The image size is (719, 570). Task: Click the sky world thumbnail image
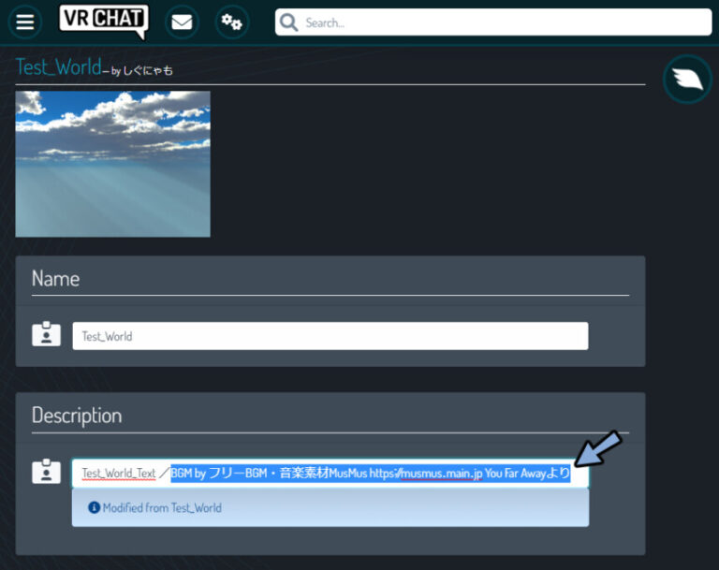pyautogui.click(x=113, y=164)
